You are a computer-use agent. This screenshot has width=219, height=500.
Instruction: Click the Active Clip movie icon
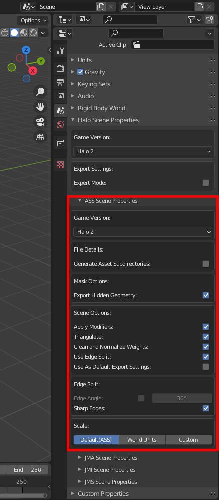(137, 45)
